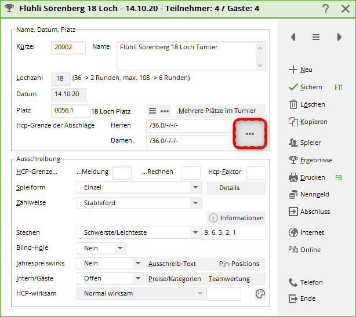Viewport: 356px width, 317px height.
Task: Open Internet globe option
Action: click(x=293, y=232)
